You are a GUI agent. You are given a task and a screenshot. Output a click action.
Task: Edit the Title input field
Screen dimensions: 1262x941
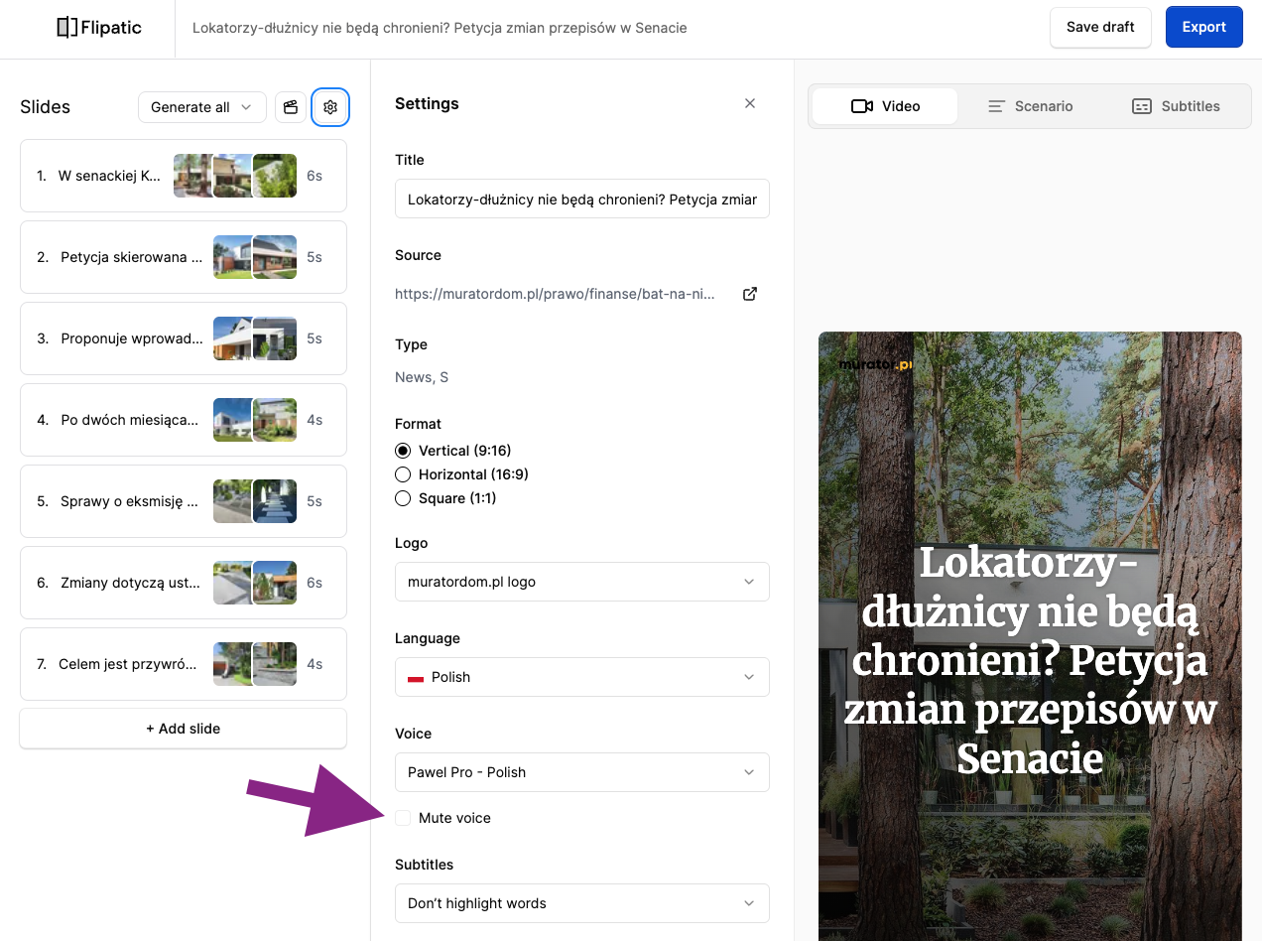click(582, 199)
